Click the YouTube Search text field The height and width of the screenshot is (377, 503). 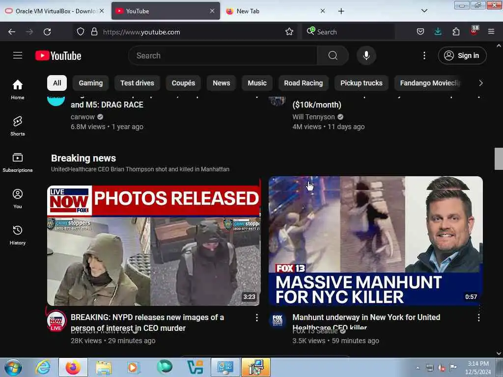point(223,55)
